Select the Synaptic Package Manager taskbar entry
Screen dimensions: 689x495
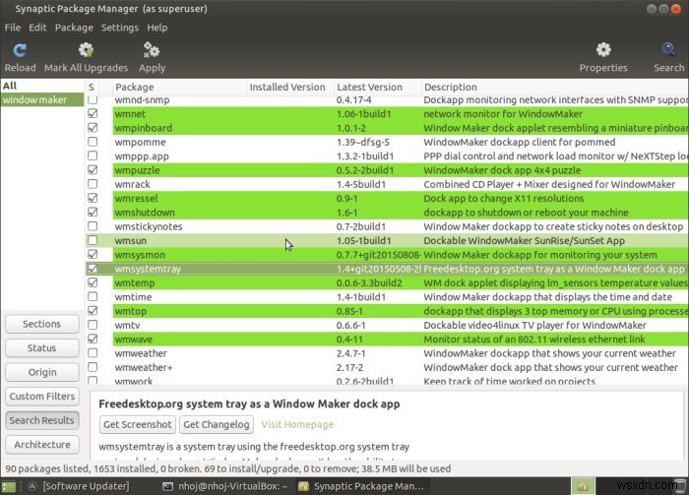coord(361,486)
